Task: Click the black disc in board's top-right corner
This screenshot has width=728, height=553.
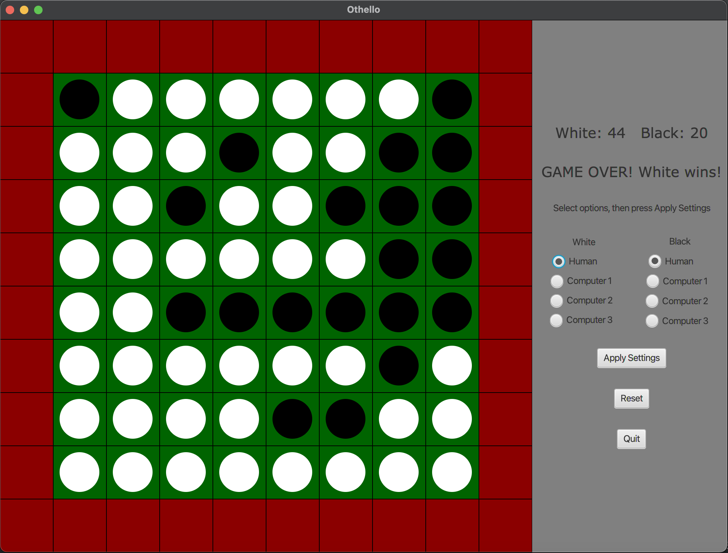Action: click(x=452, y=99)
